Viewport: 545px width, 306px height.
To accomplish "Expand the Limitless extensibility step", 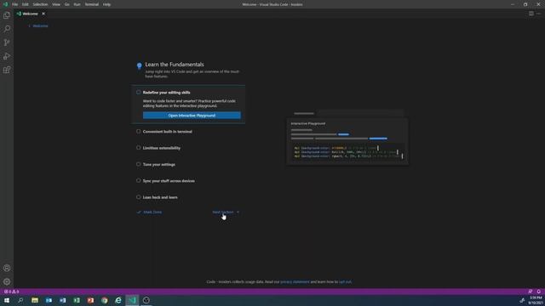I will pyautogui.click(x=162, y=148).
